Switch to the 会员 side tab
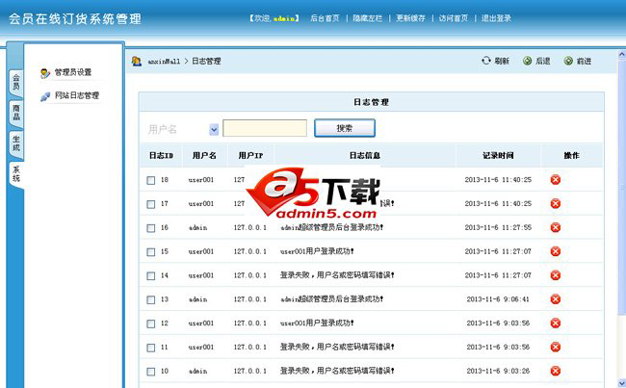The width and height of the screenshot is (626, 388). pyautogui.click(x=16, y=83)
